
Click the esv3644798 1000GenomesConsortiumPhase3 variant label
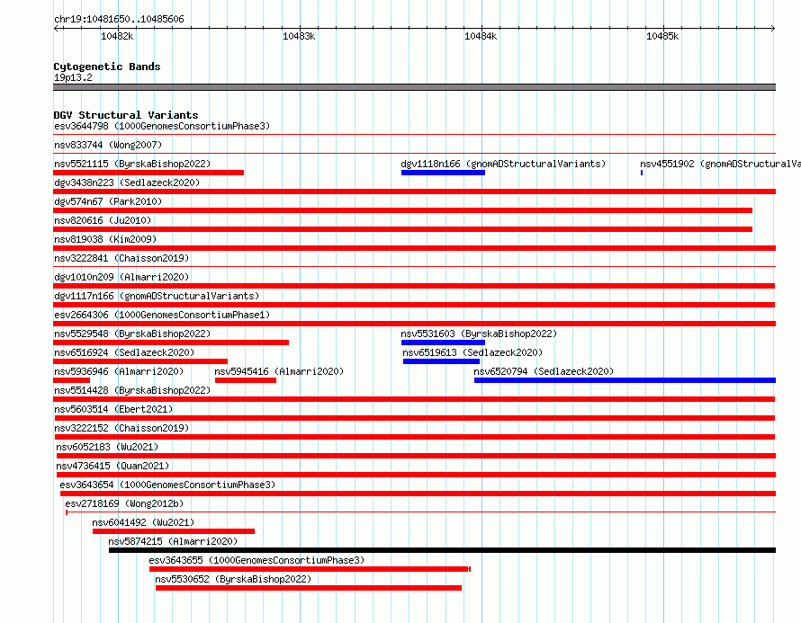point(162,126)
